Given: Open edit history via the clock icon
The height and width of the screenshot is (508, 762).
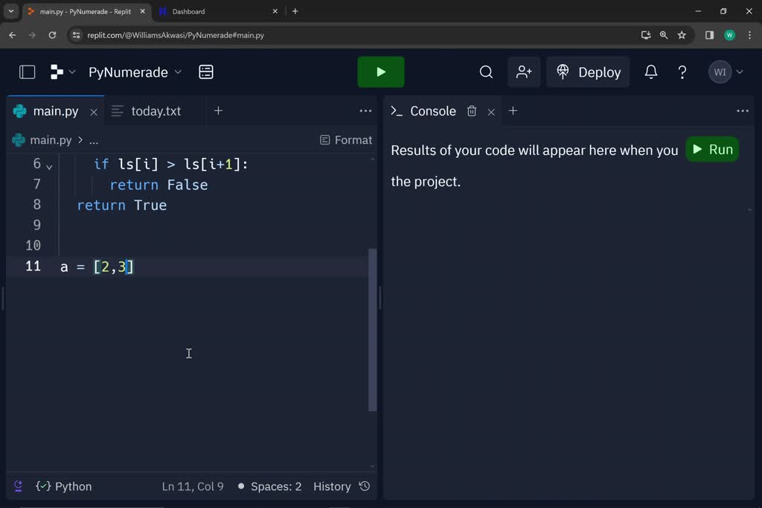Looking at the screenshot, I should coord(364,486).
